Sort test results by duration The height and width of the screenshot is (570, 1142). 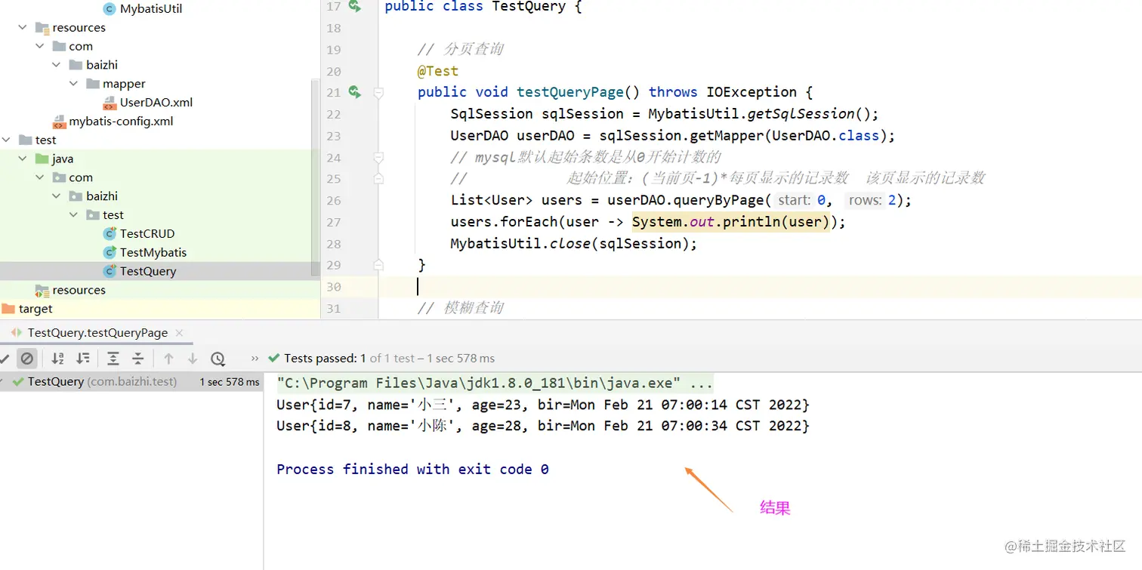83,359
